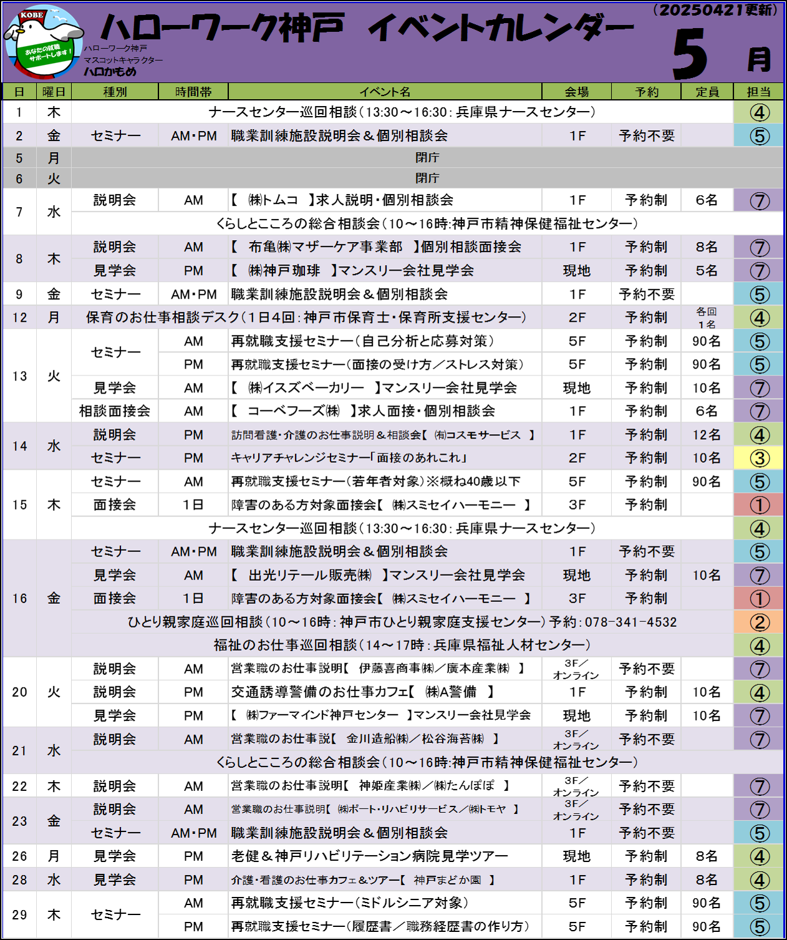Select コーベフーズ㈱ 求人面接・個別相談会 event
Viewport: 787px width, 940px height.
363,411
